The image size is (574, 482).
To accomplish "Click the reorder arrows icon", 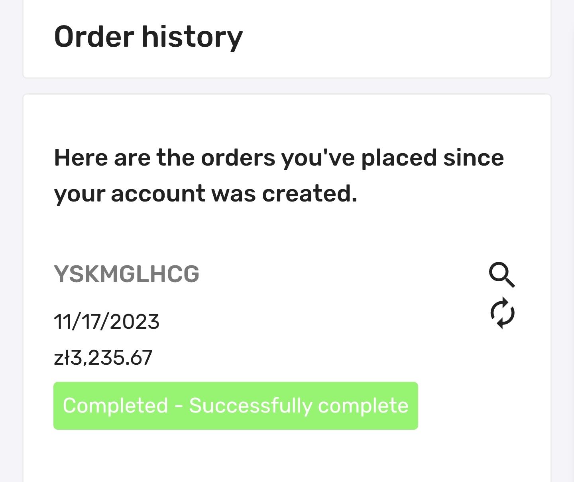I will coord(502,313).
